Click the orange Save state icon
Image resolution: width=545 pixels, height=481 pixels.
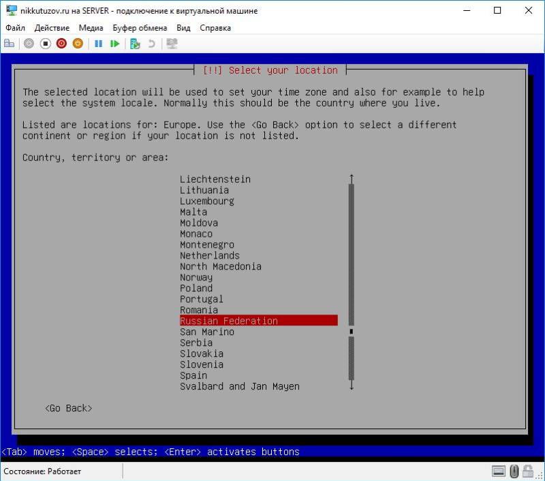tap(78, 44)
